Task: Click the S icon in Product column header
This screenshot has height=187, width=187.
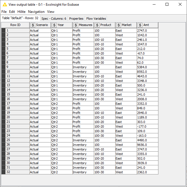Action: coord(97,25)
